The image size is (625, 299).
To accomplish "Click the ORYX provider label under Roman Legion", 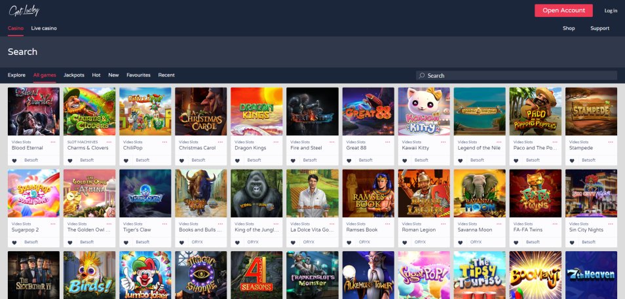I will [420, 242].
